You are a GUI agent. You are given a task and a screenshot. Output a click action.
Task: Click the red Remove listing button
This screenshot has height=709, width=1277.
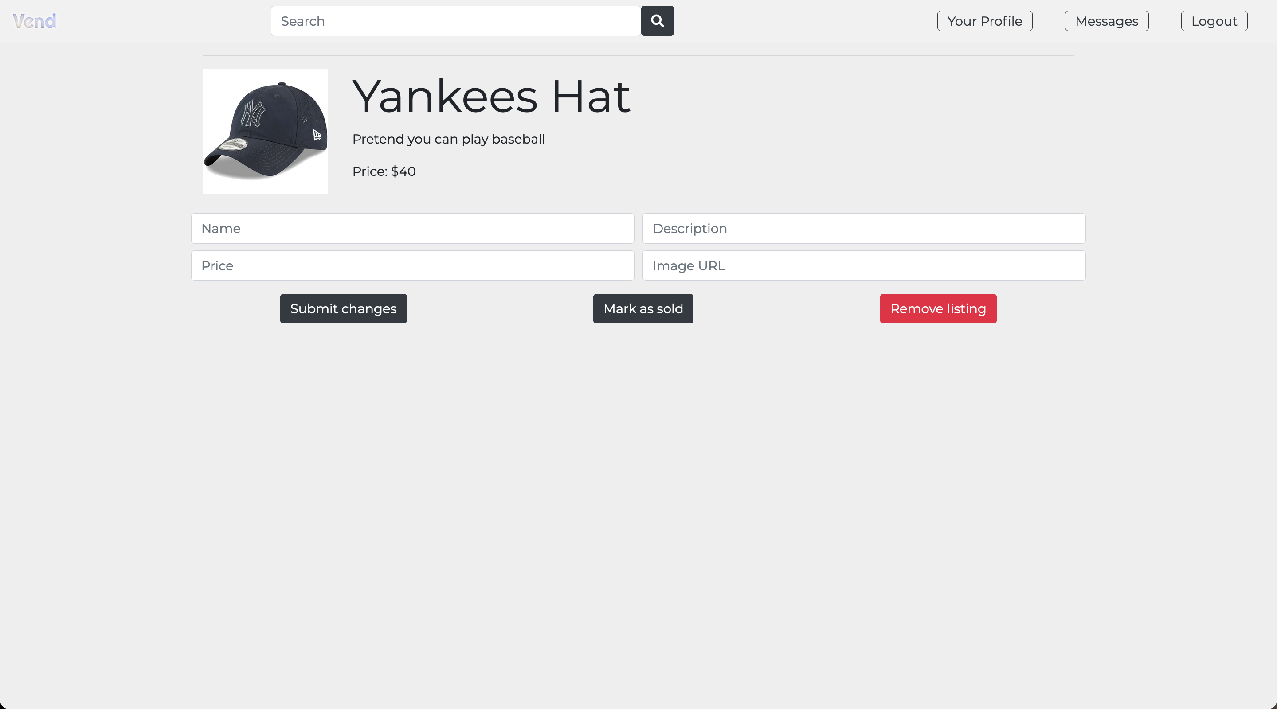937,309
